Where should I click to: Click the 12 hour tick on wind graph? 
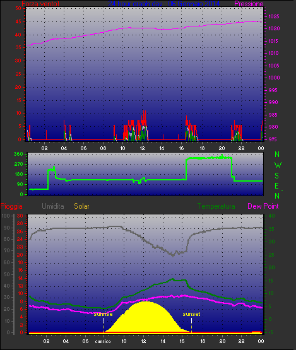(142, 148)
